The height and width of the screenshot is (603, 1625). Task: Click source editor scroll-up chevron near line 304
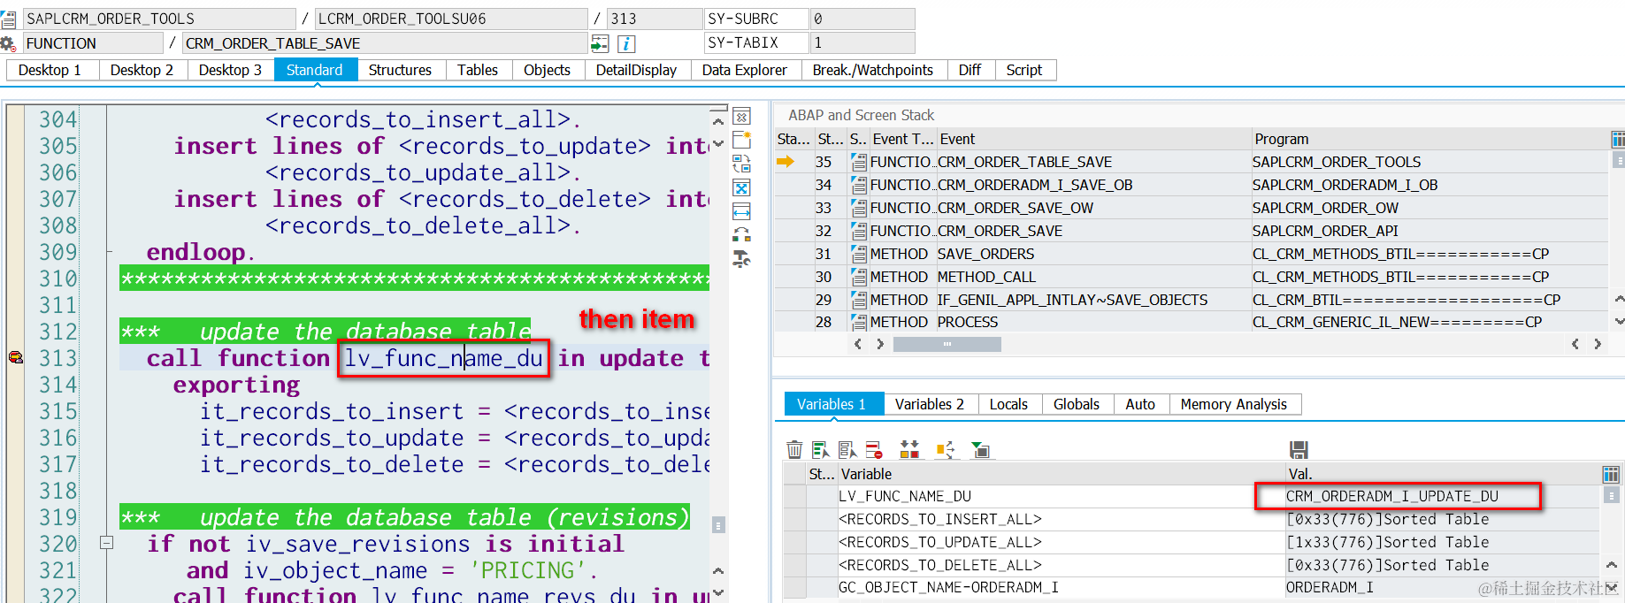[718, 121]
